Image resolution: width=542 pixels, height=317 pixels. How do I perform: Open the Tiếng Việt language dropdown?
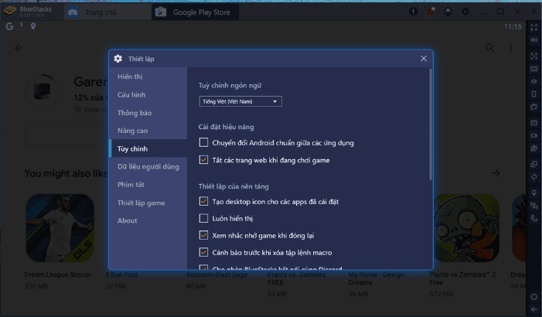(240, 101)
